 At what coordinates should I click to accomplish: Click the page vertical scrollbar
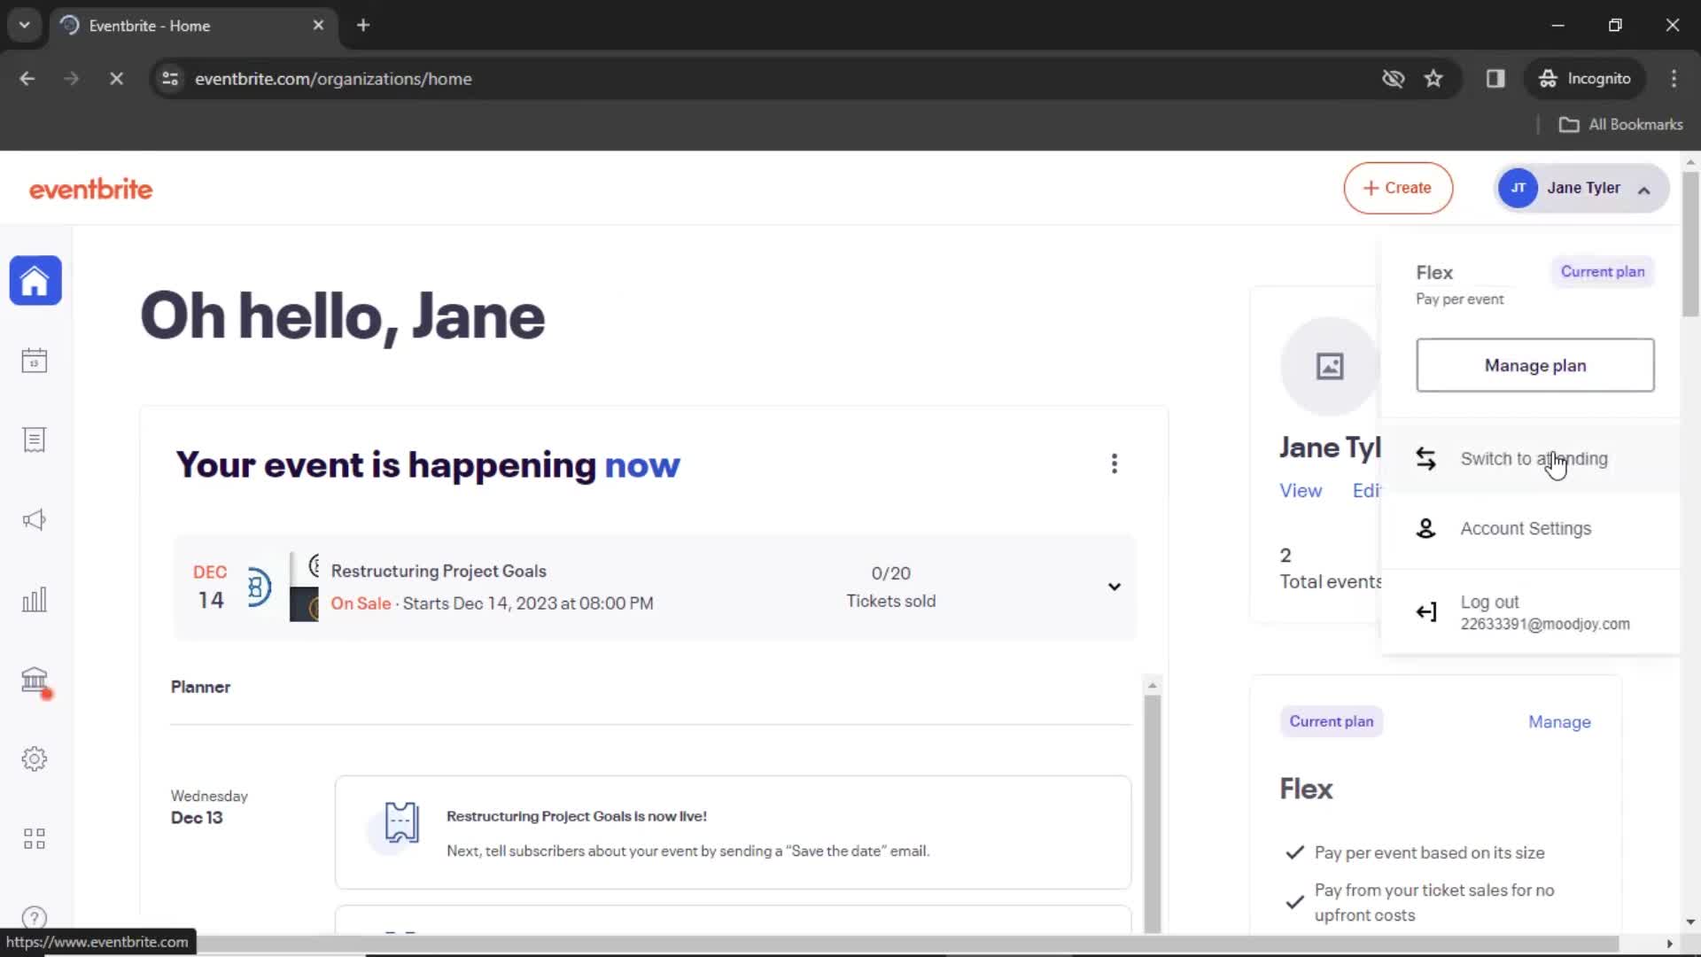pos(1690,242)
